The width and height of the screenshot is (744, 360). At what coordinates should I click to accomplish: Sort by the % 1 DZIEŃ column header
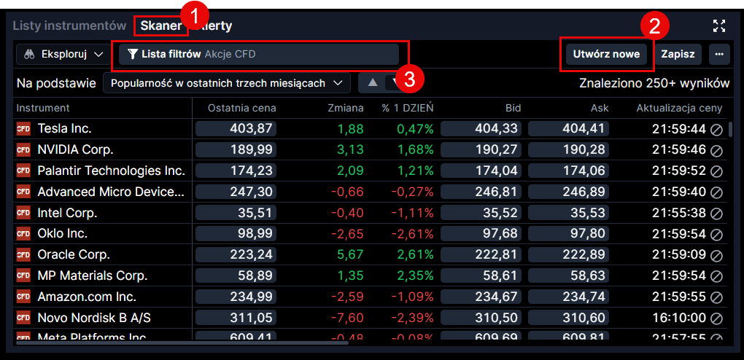407,108
